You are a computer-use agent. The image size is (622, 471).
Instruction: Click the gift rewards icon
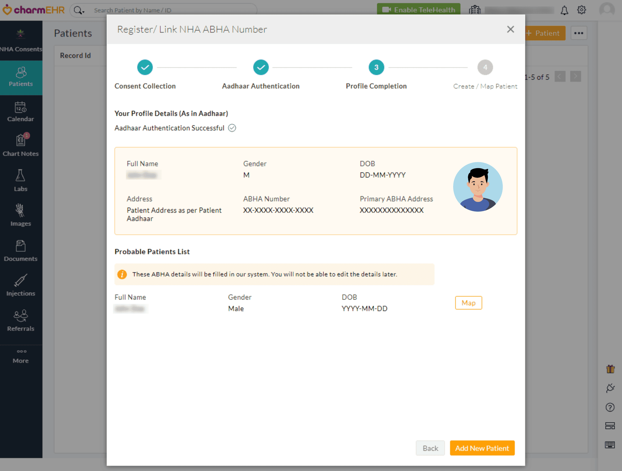[610, 369]
